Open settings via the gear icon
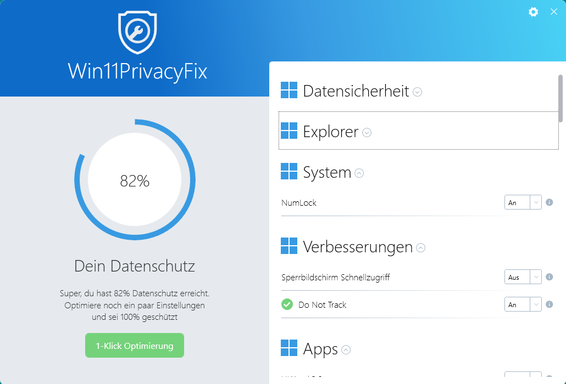This screenshot has width=566, height=384. point(533,12)
